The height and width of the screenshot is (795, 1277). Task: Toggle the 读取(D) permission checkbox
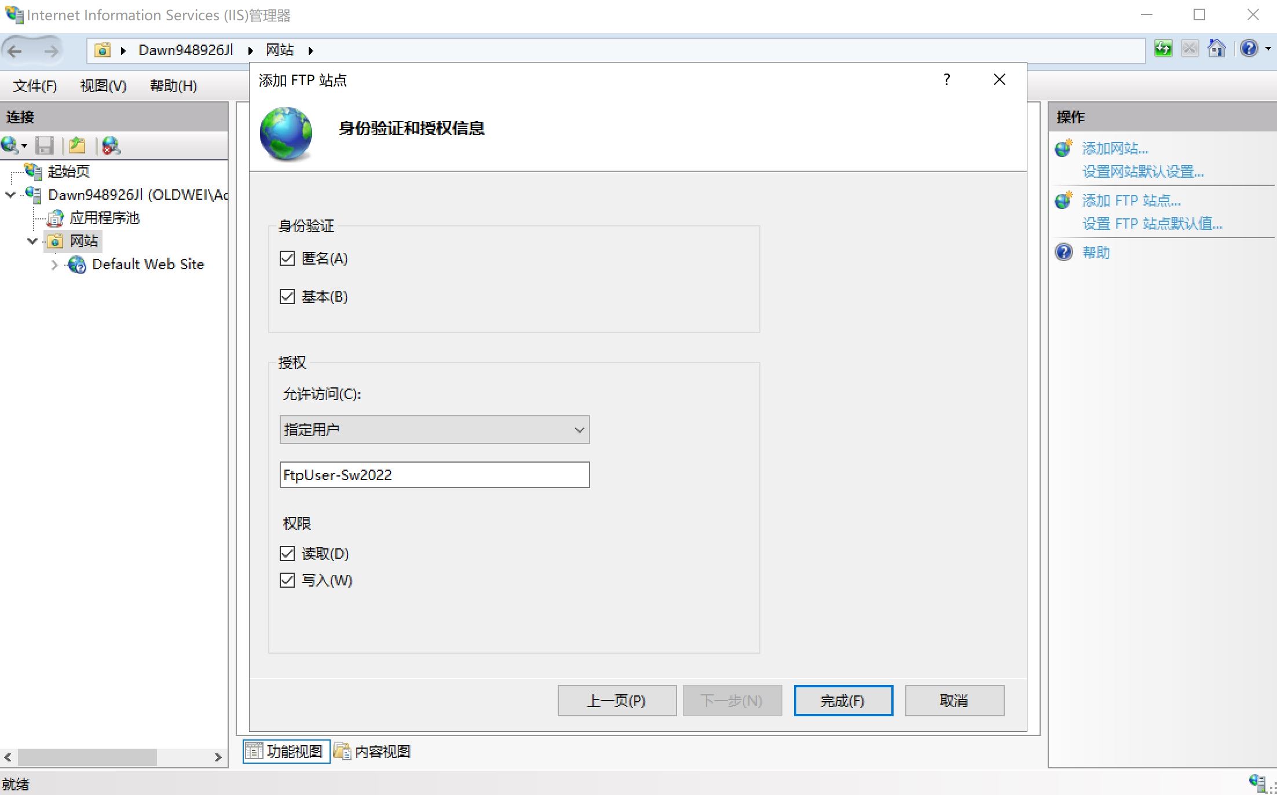287,554
